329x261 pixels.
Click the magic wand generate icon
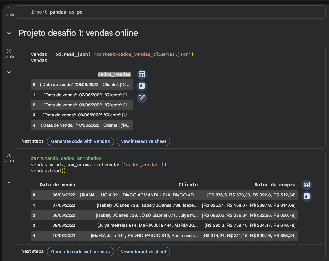pyautogui.click(x=141, y=97)
